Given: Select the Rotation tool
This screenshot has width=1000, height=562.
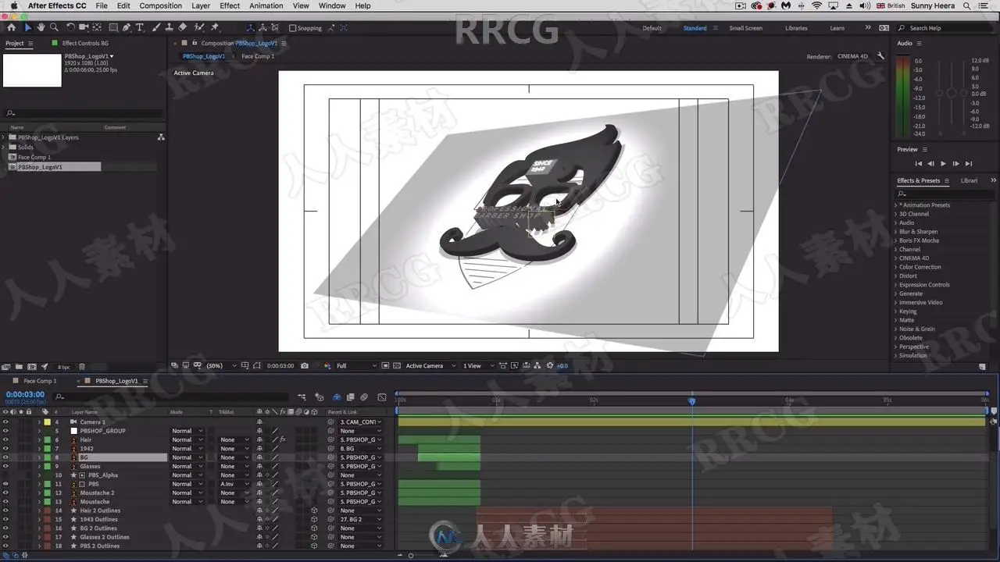Looking at the screenshot, I should [70, 27].
